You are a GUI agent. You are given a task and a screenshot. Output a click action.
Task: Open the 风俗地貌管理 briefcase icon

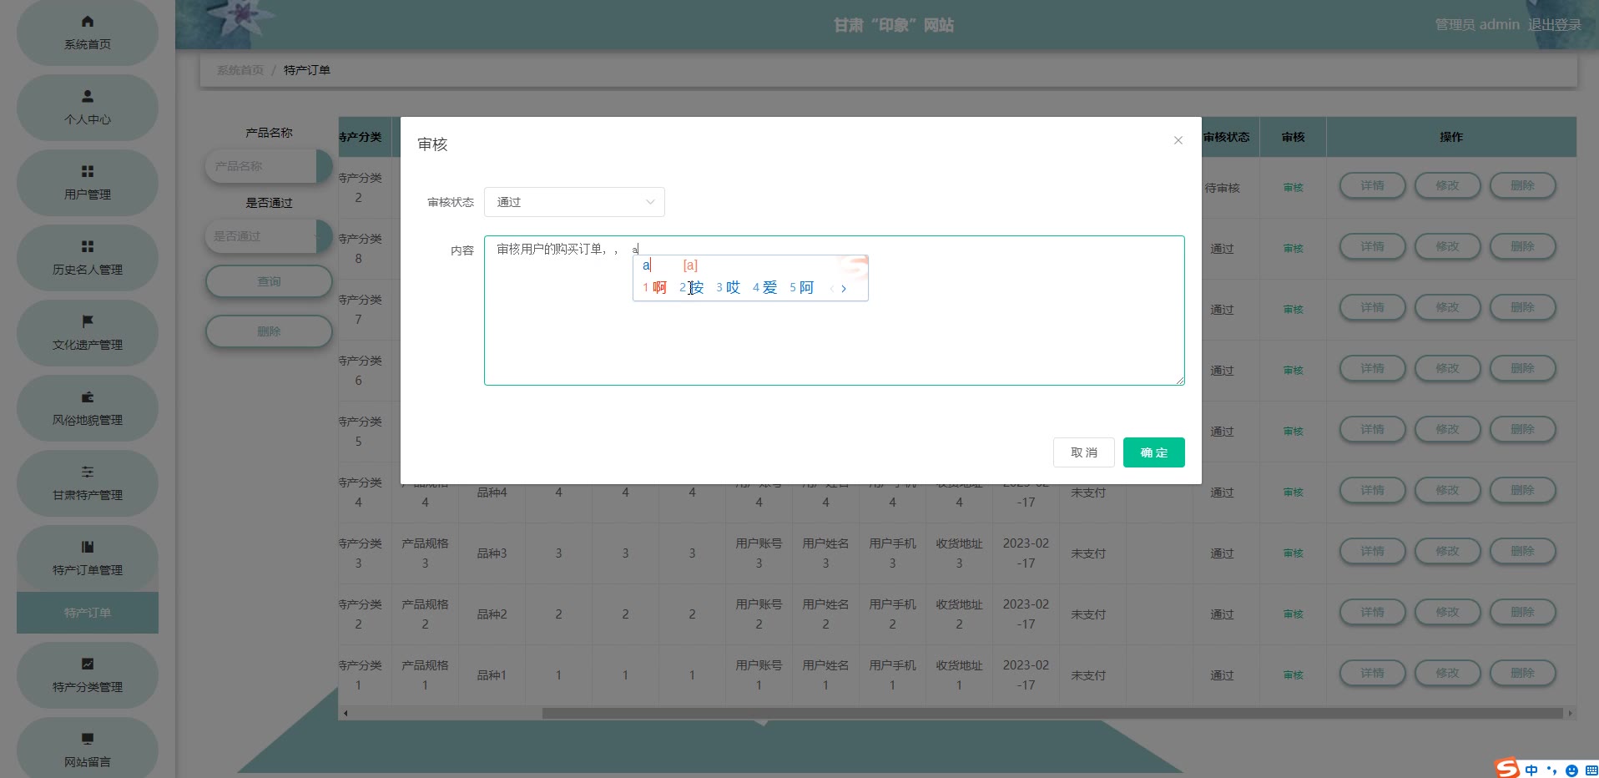click(88, 397)
